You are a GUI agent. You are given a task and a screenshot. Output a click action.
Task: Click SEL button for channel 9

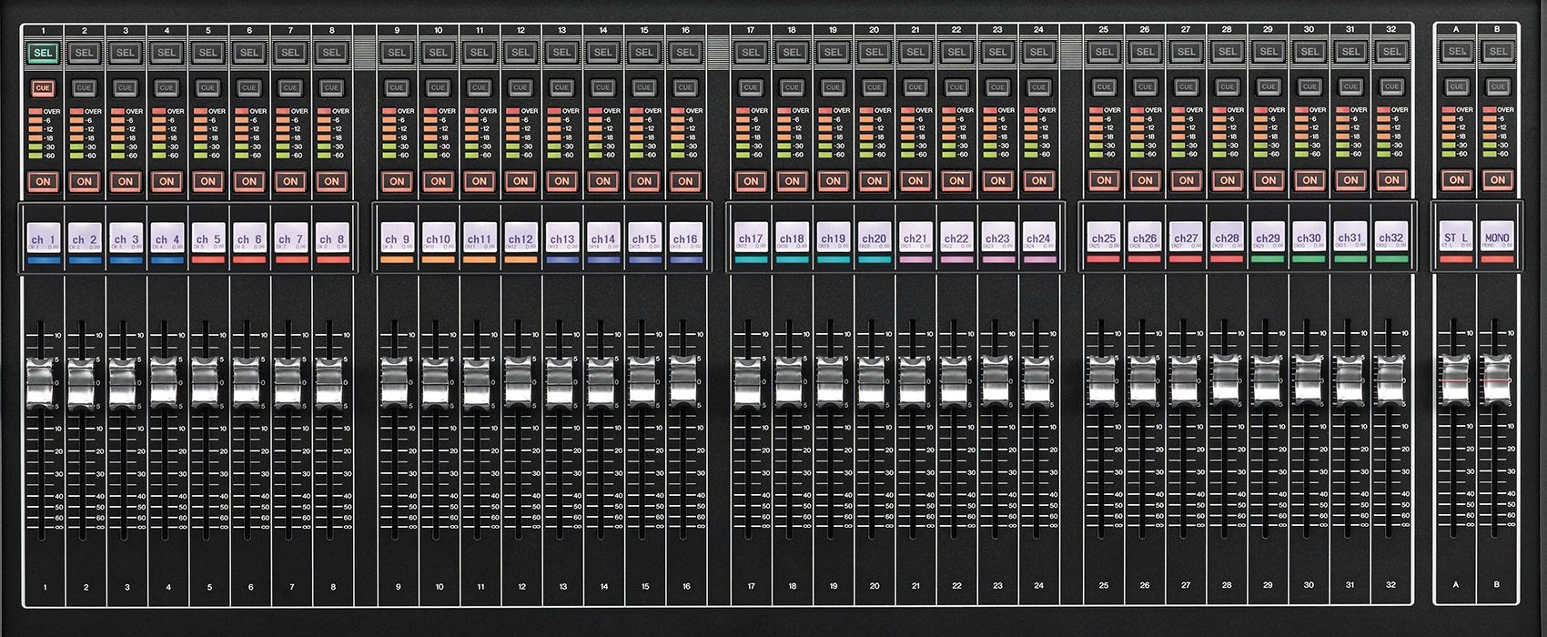(x=397, y=52)
